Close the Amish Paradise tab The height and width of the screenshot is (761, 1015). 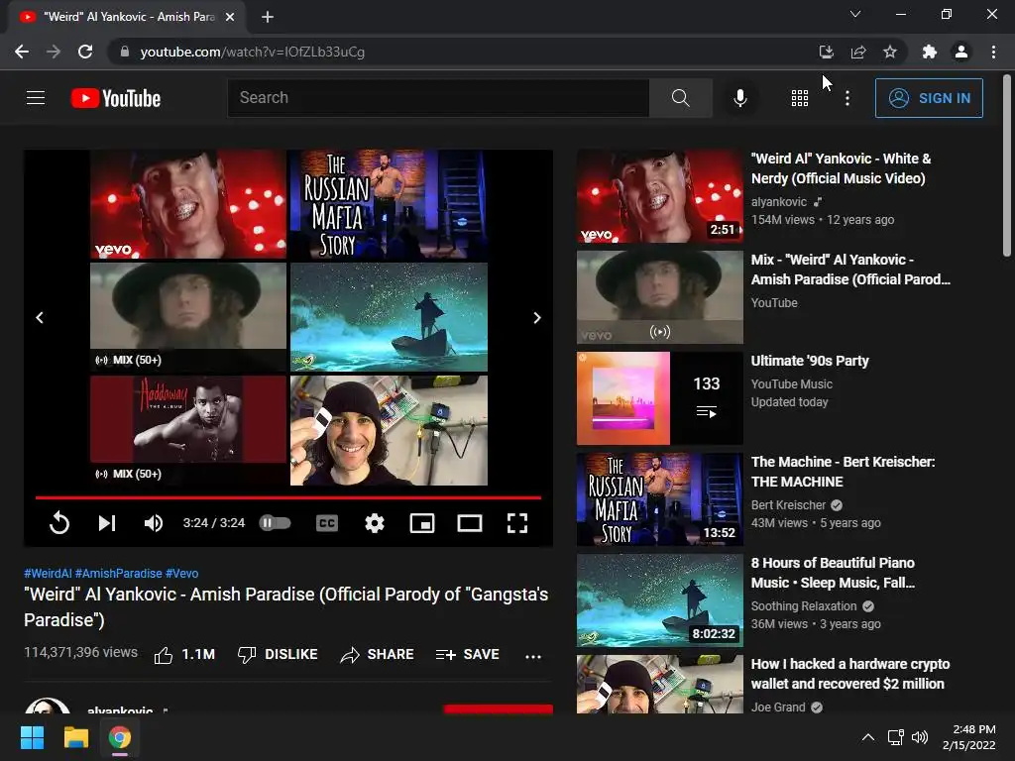click(x=230, y=17)
